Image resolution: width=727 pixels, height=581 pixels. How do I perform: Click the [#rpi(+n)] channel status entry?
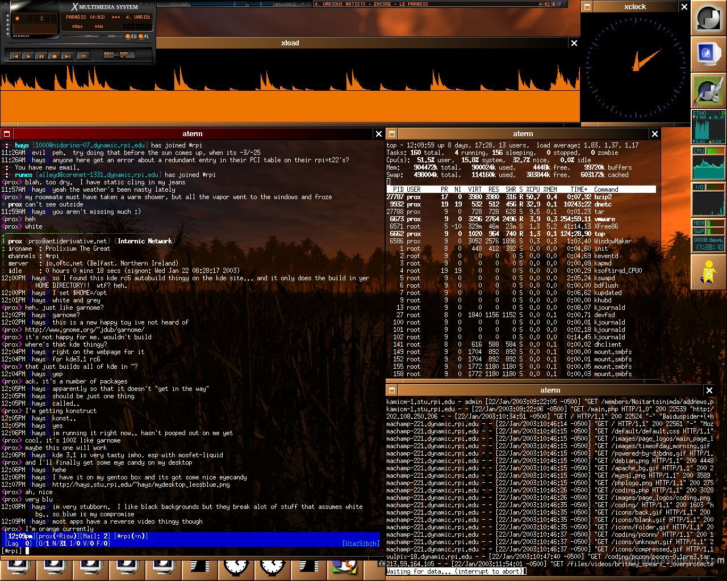[x=131, y=536]
